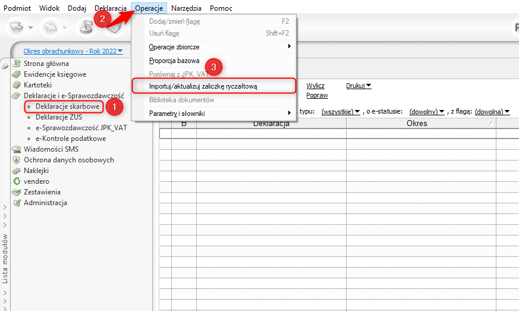
Task: Click Ochrona danych osobowych shield icon
Action: 16,160
